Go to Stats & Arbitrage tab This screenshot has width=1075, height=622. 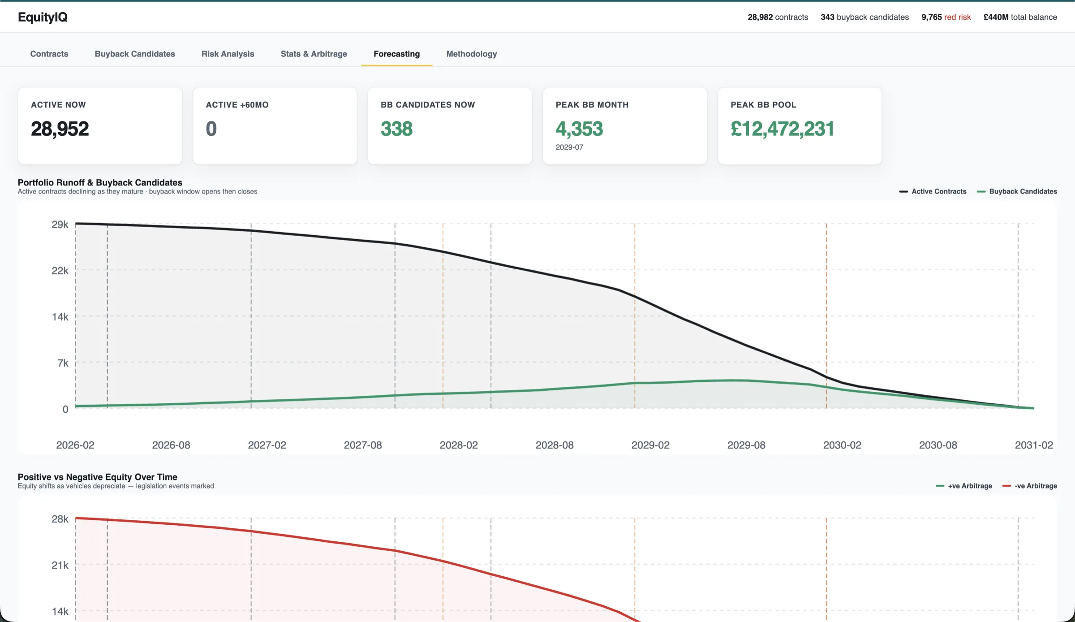click(314, 54)
